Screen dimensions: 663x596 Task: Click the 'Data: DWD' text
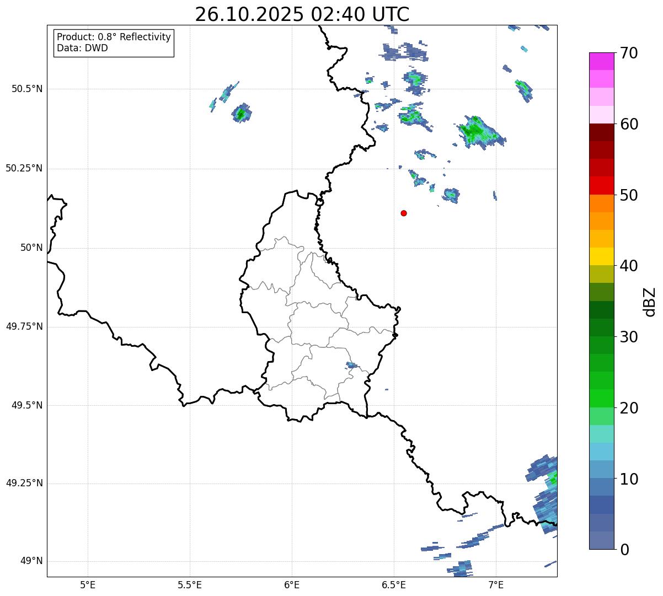point(82,48)
